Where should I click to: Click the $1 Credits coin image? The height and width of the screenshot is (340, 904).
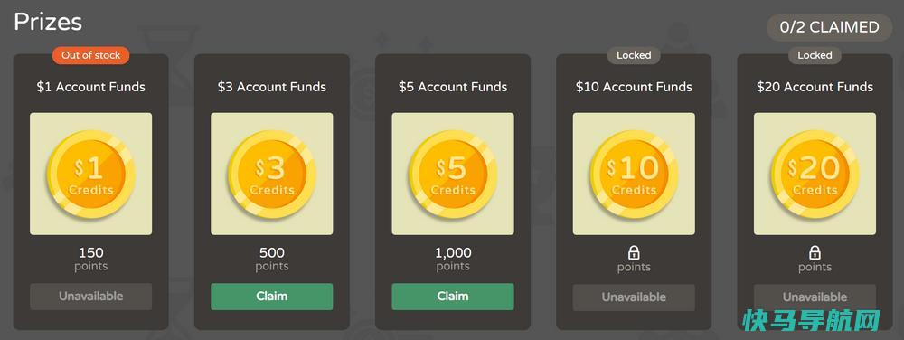pyautogui.click(x=91, y=174)
